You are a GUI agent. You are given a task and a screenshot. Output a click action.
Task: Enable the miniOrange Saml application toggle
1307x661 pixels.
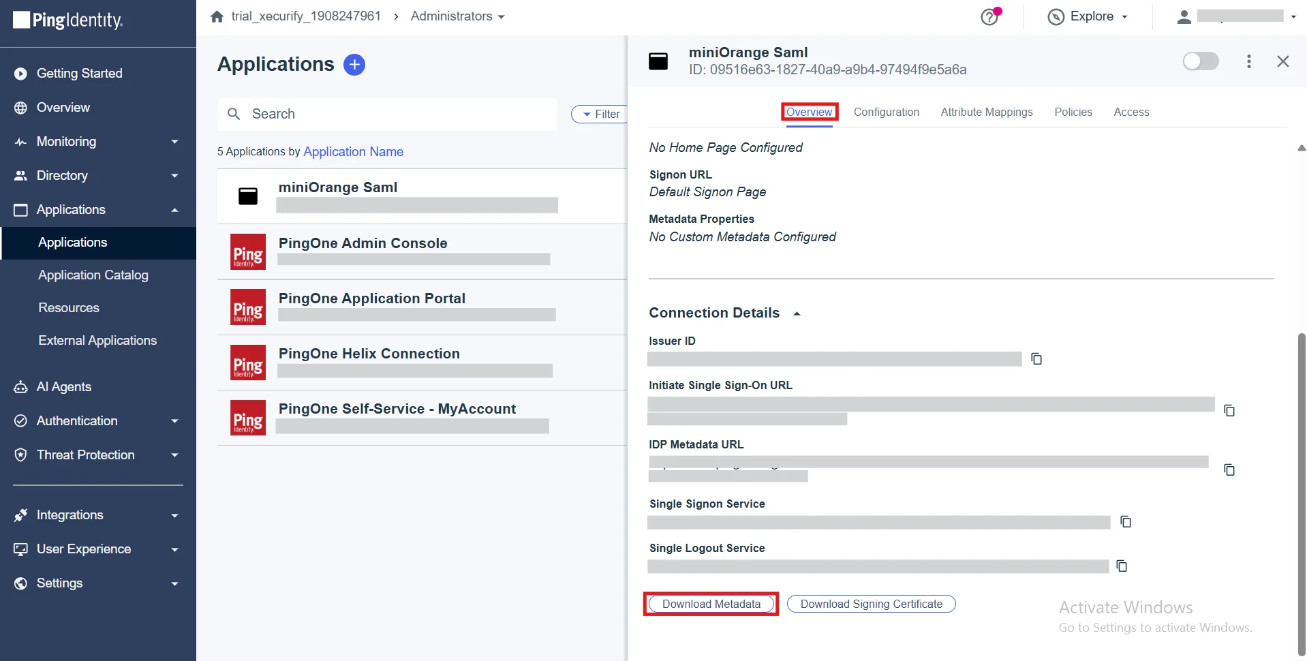[x=1201, y=61]
